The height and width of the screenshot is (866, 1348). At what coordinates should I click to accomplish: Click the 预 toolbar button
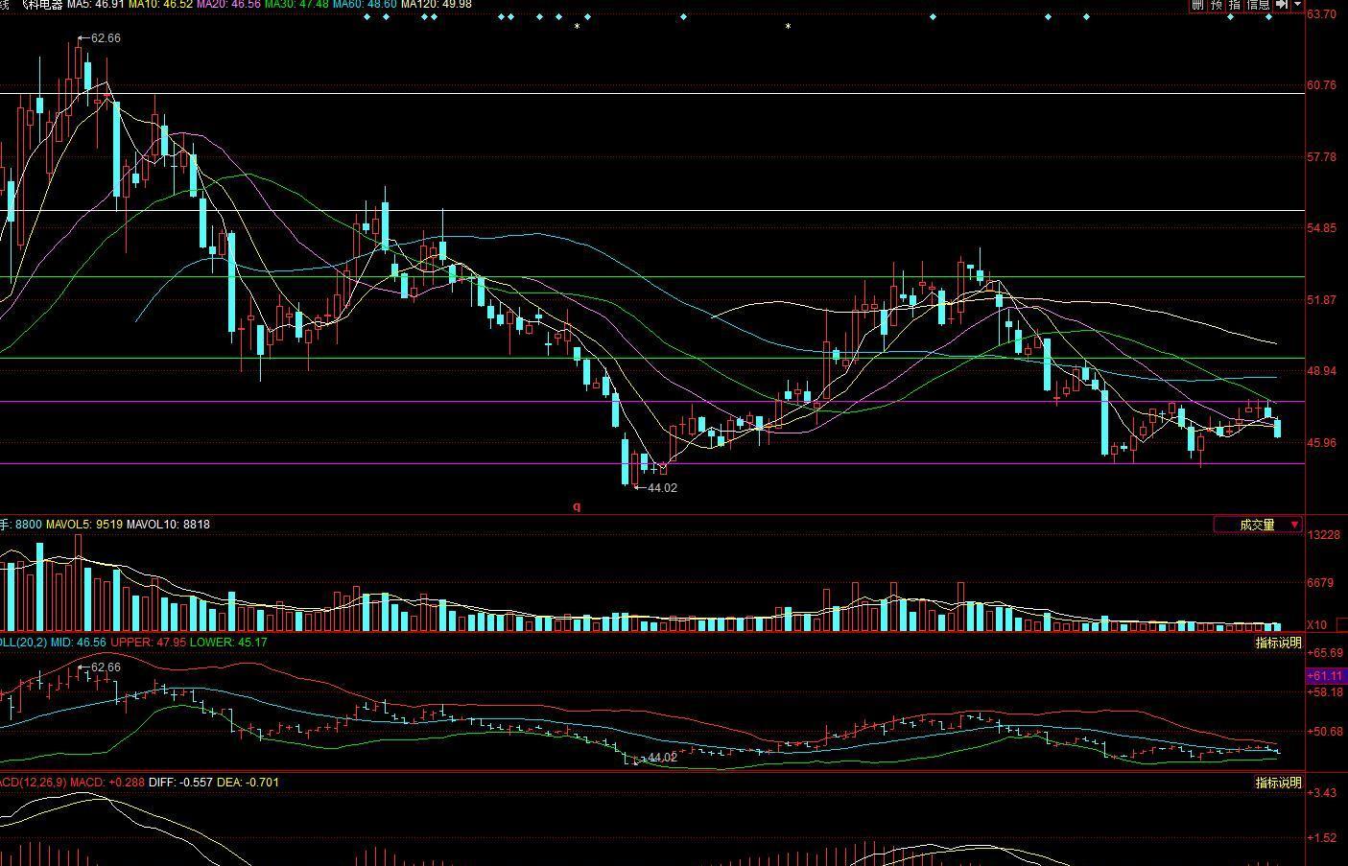[x=1217, y=5]
